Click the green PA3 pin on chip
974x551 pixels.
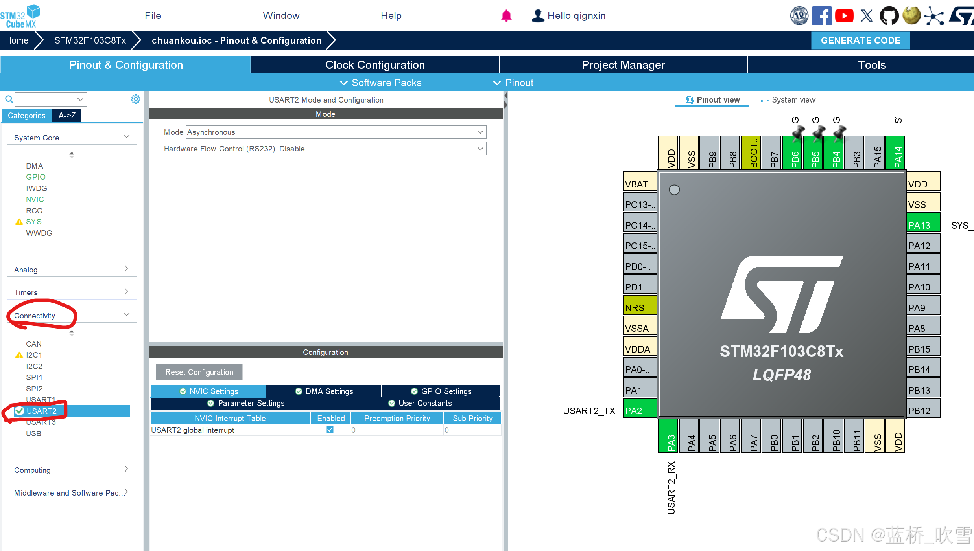click(x=668, y=436)
